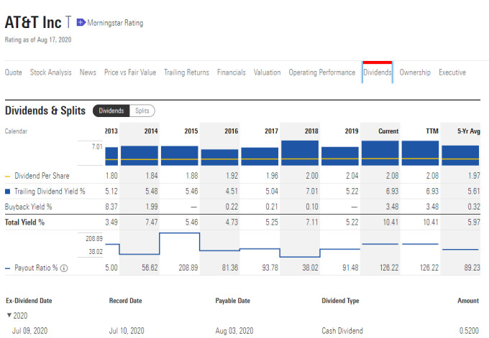Click the blue Trailing Dividend Yield legend square
Screen dimensions: 489x338
(x=8, y=192)
